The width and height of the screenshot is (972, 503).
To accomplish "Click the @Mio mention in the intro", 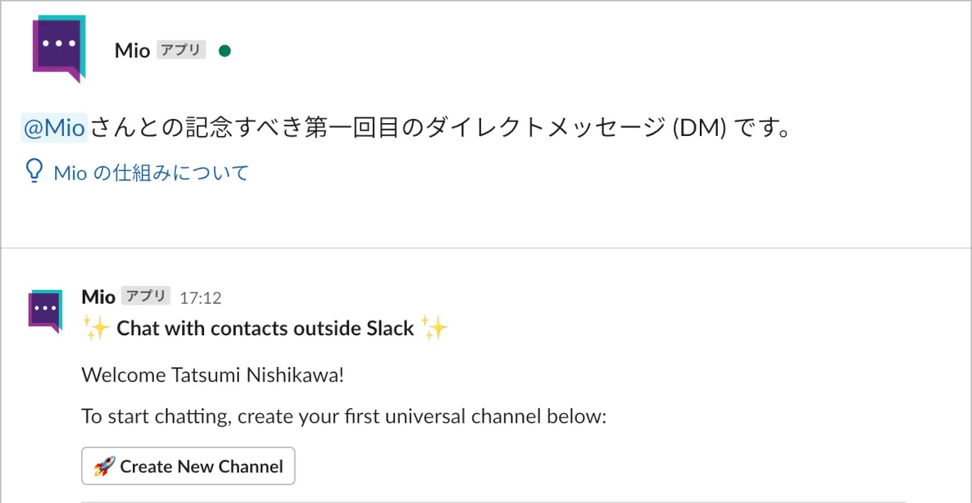I will click(53, 128).
